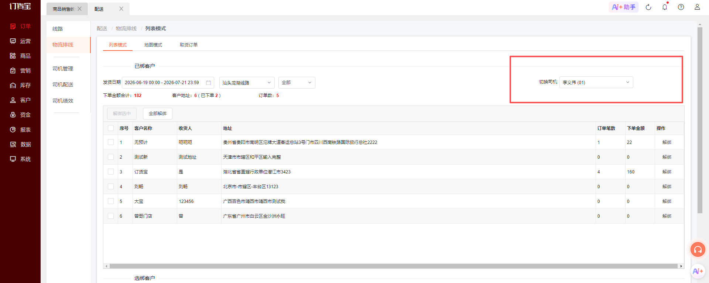This screenshot has width=709, height=283.
Task: Click 解绑 for 订货宝 row
Action: click(667, 172)
